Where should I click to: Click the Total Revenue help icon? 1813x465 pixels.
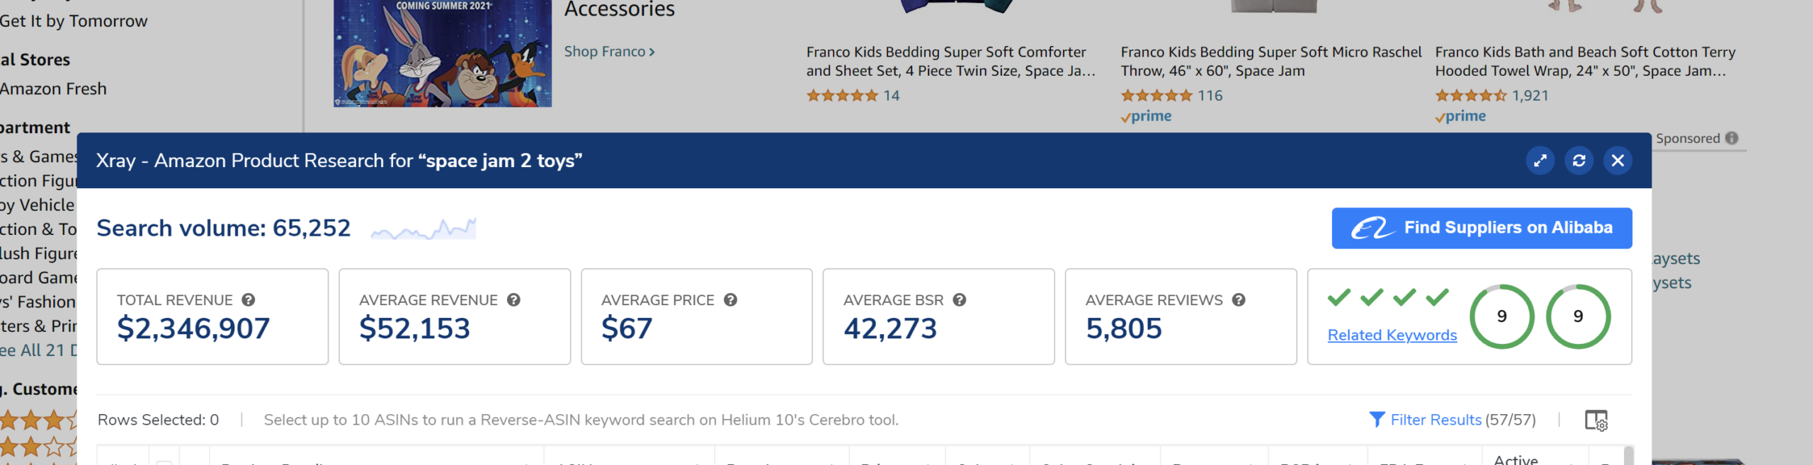248,300
